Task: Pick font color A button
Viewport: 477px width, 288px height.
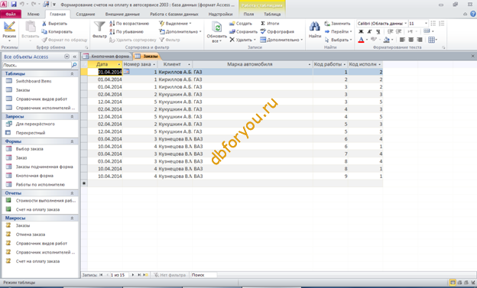Action: point(361,40)
